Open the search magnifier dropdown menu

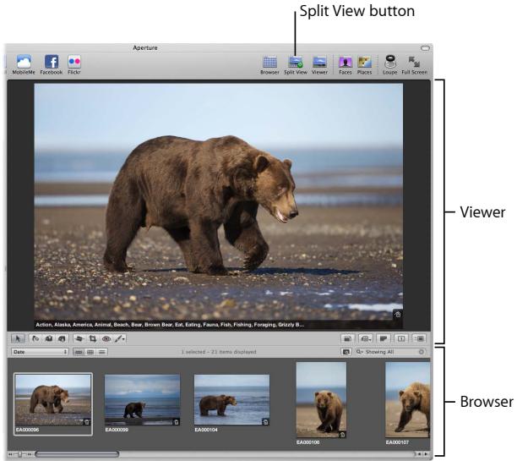tap(360, 352)
